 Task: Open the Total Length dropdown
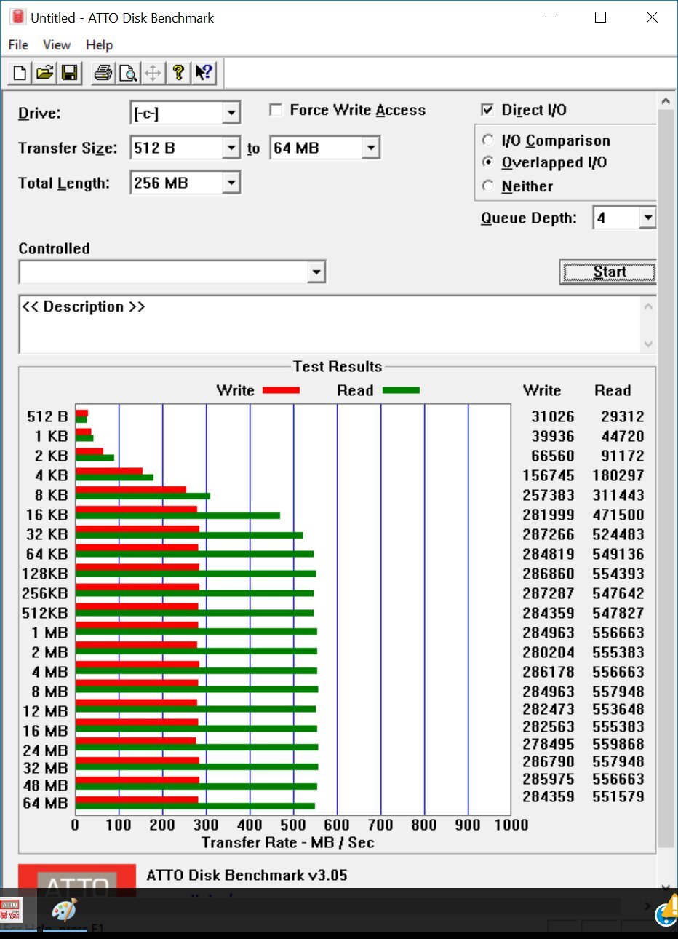coord(231,183)
